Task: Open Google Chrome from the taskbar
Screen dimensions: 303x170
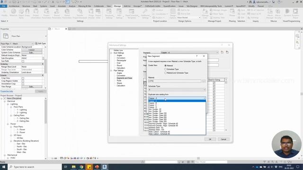Action: (x=81, y=167)
